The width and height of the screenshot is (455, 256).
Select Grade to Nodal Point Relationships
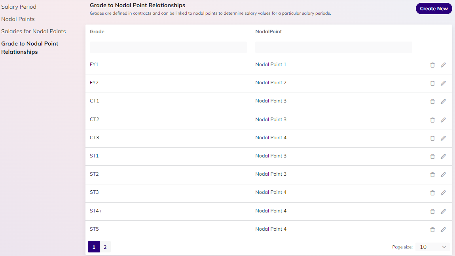pos(30,47)
